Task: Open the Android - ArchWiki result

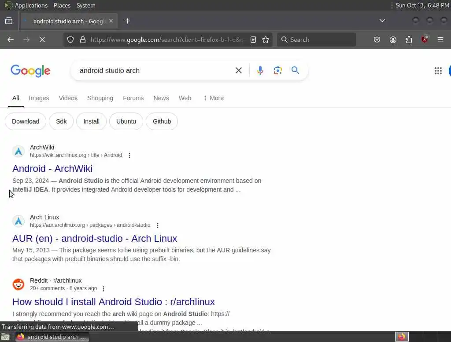Action: pos(52,168)
